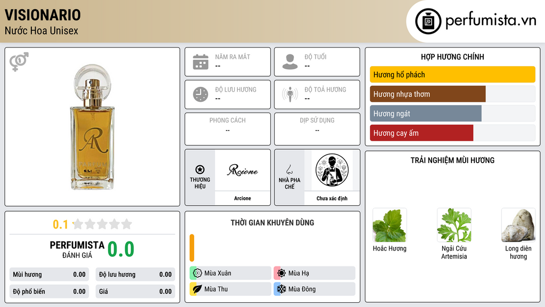Click the TRẢI NGHIỆM MÙI HƯƠNG heading
The height and width of the screenshot is (307, 545).
coord(452,160)
